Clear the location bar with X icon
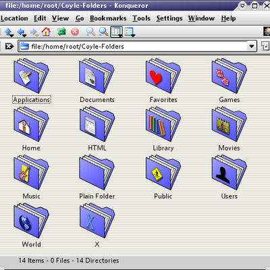This screenshot has width=270, height=270. (9, 47)
